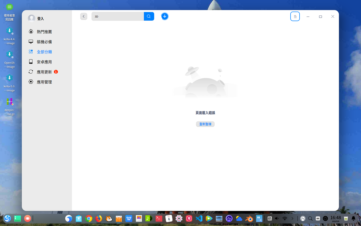Click inside the 3D search field
Image resolution: width=361 pixels, height=226 pixels.
118,16
